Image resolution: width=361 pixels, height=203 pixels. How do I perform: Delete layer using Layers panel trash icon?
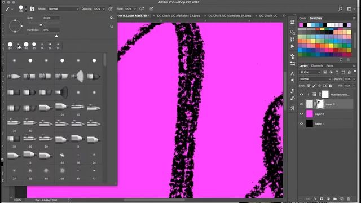click(349, 199)
